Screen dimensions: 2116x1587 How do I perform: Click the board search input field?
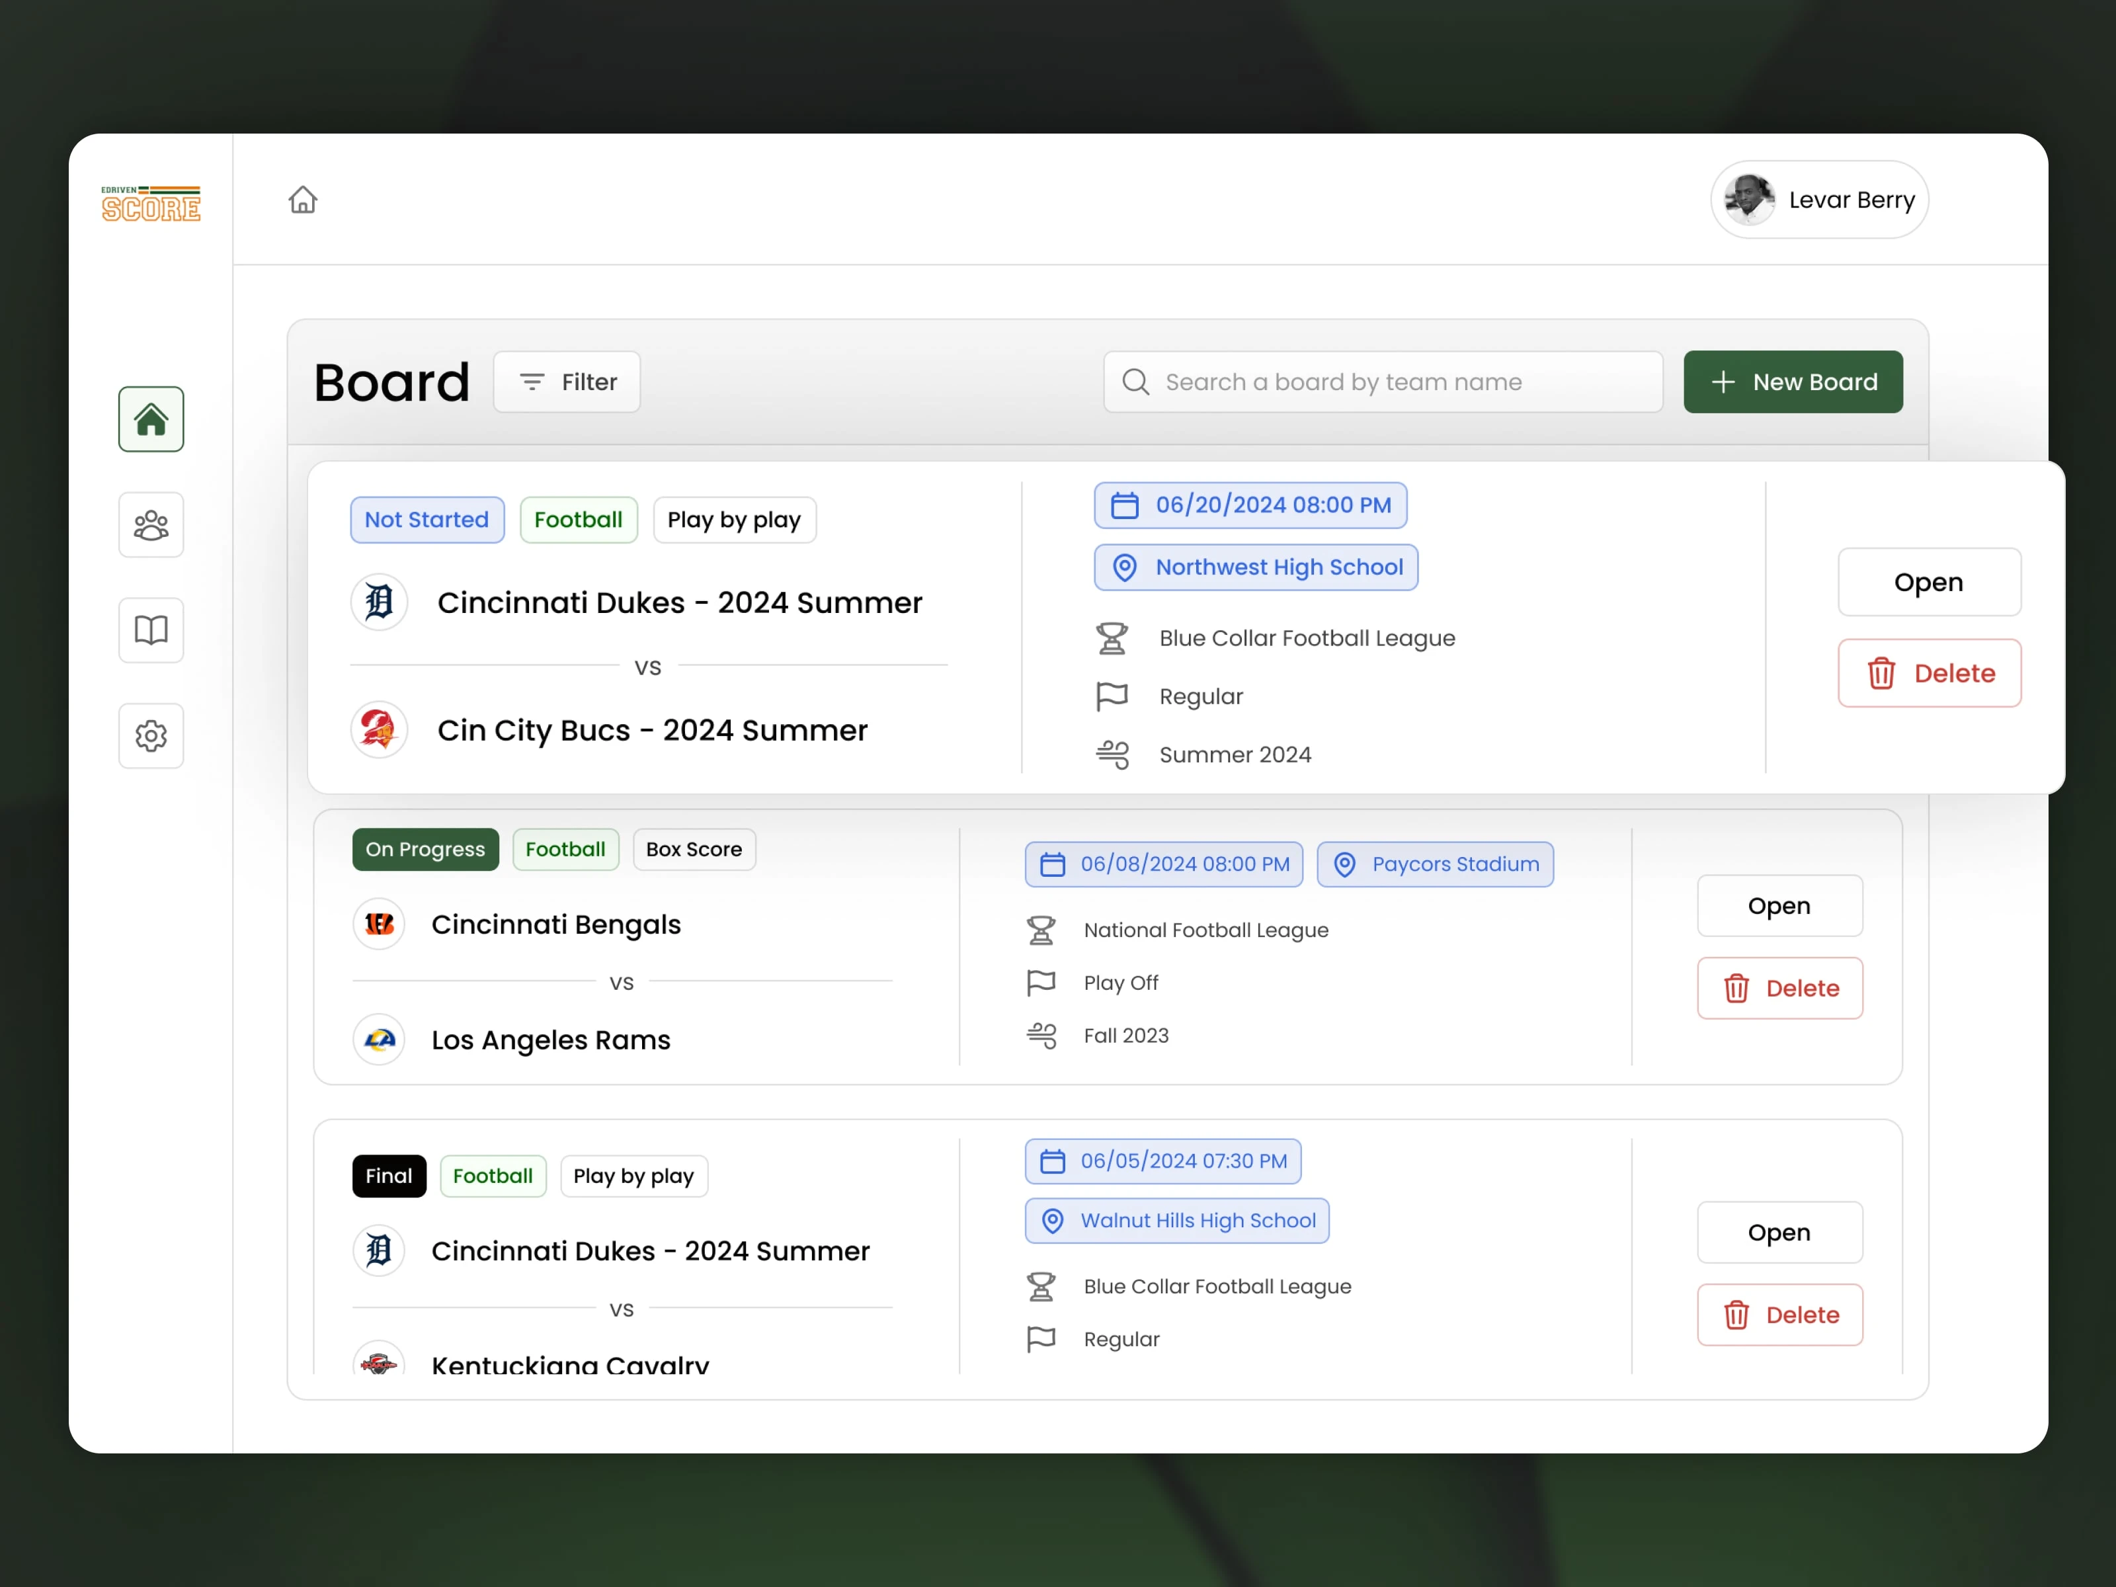pos(1382,382)
